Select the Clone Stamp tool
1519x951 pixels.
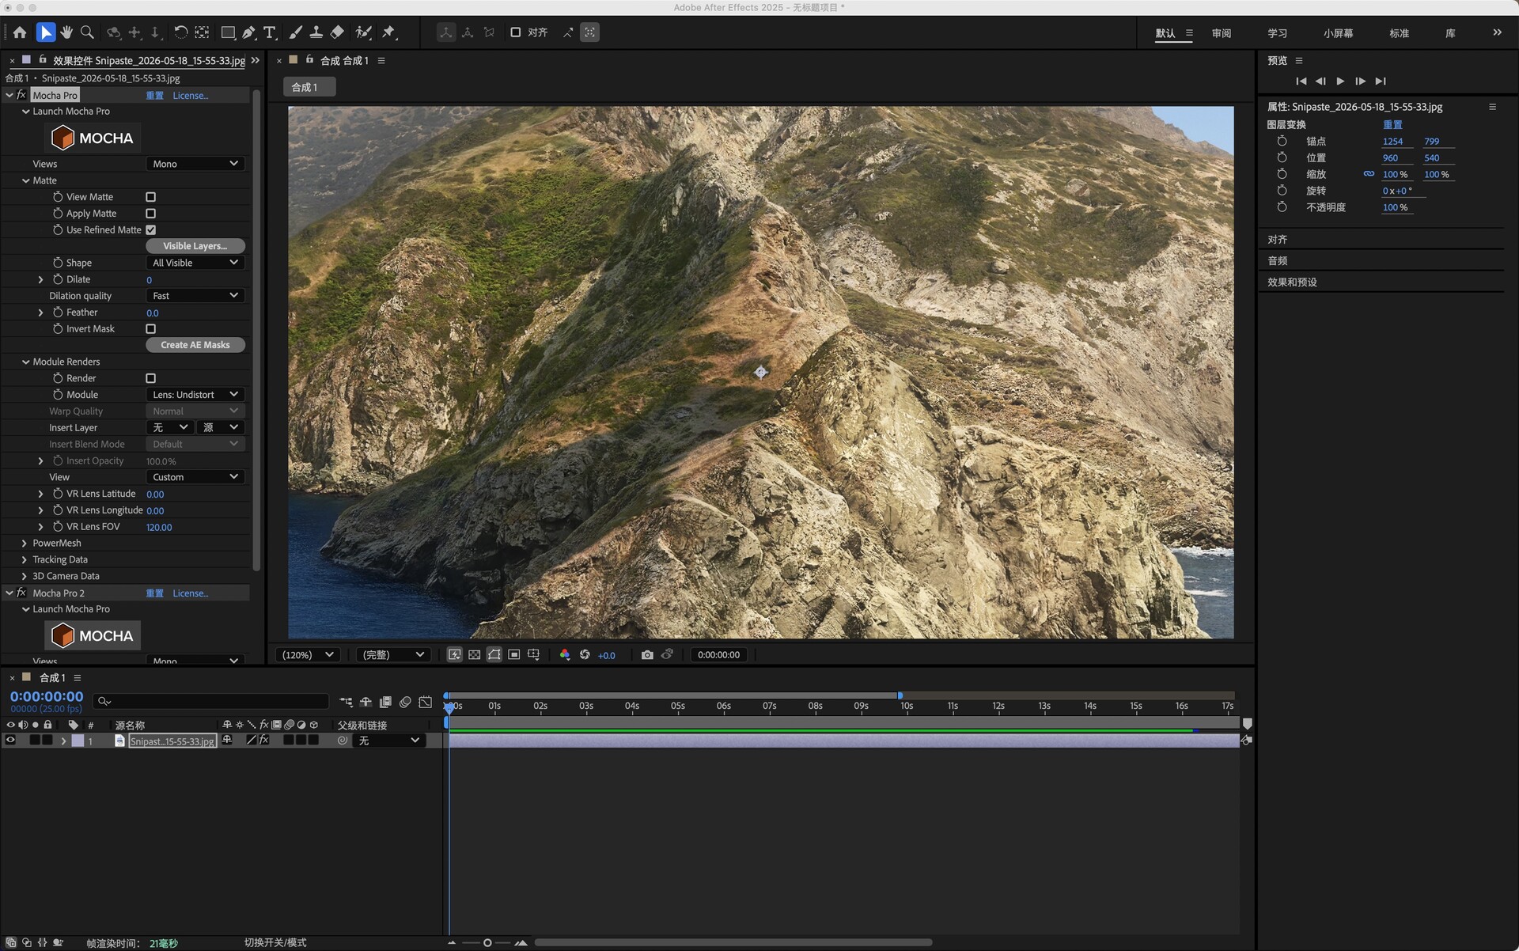click(x=316, y=32)
